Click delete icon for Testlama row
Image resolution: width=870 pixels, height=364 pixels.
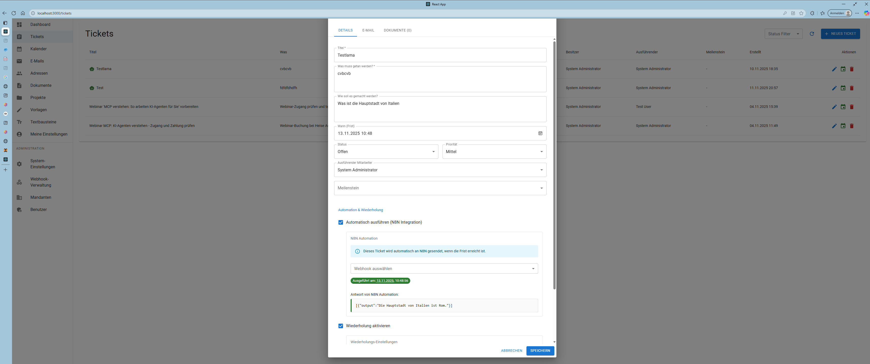tap(851, 69)
